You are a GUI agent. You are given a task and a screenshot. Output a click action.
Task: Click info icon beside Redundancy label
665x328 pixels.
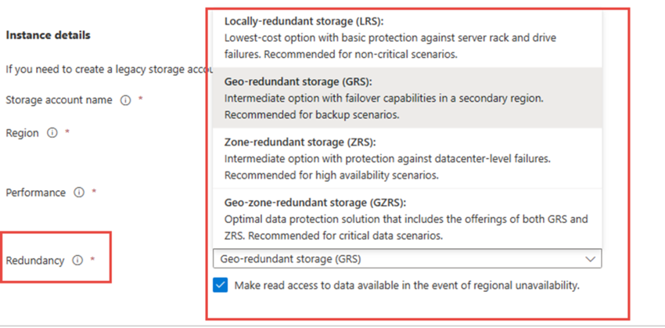77,260
